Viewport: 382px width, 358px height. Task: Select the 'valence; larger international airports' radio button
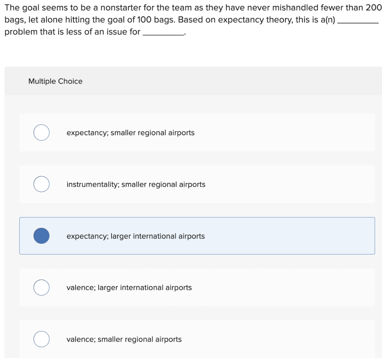click(41, 287)
